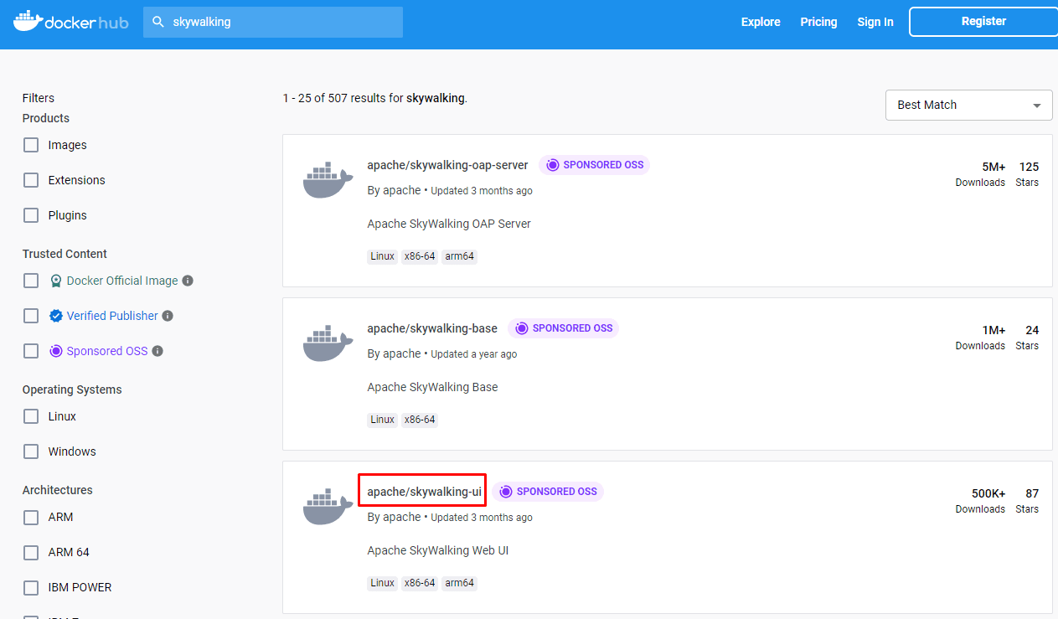Click the search magnifier icon
Image resolution: width=1058 pixels, height=619 pixels.
[x=158, y=22]
